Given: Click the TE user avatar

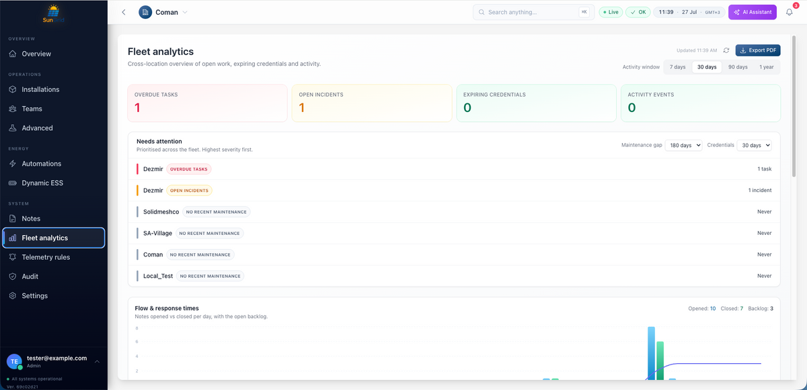Looking at the screenshot, I should click(14, 362).
